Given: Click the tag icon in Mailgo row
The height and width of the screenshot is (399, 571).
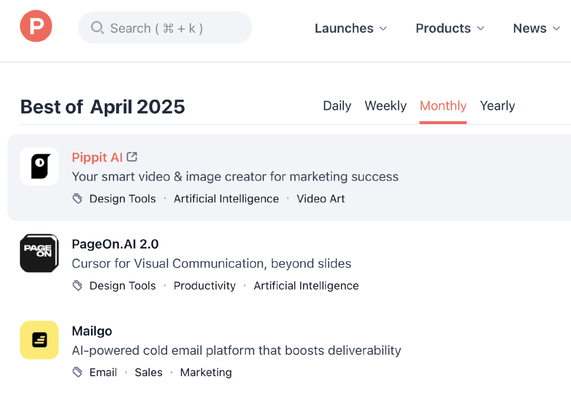Looking at the screenshot, I should coord(77,372).
